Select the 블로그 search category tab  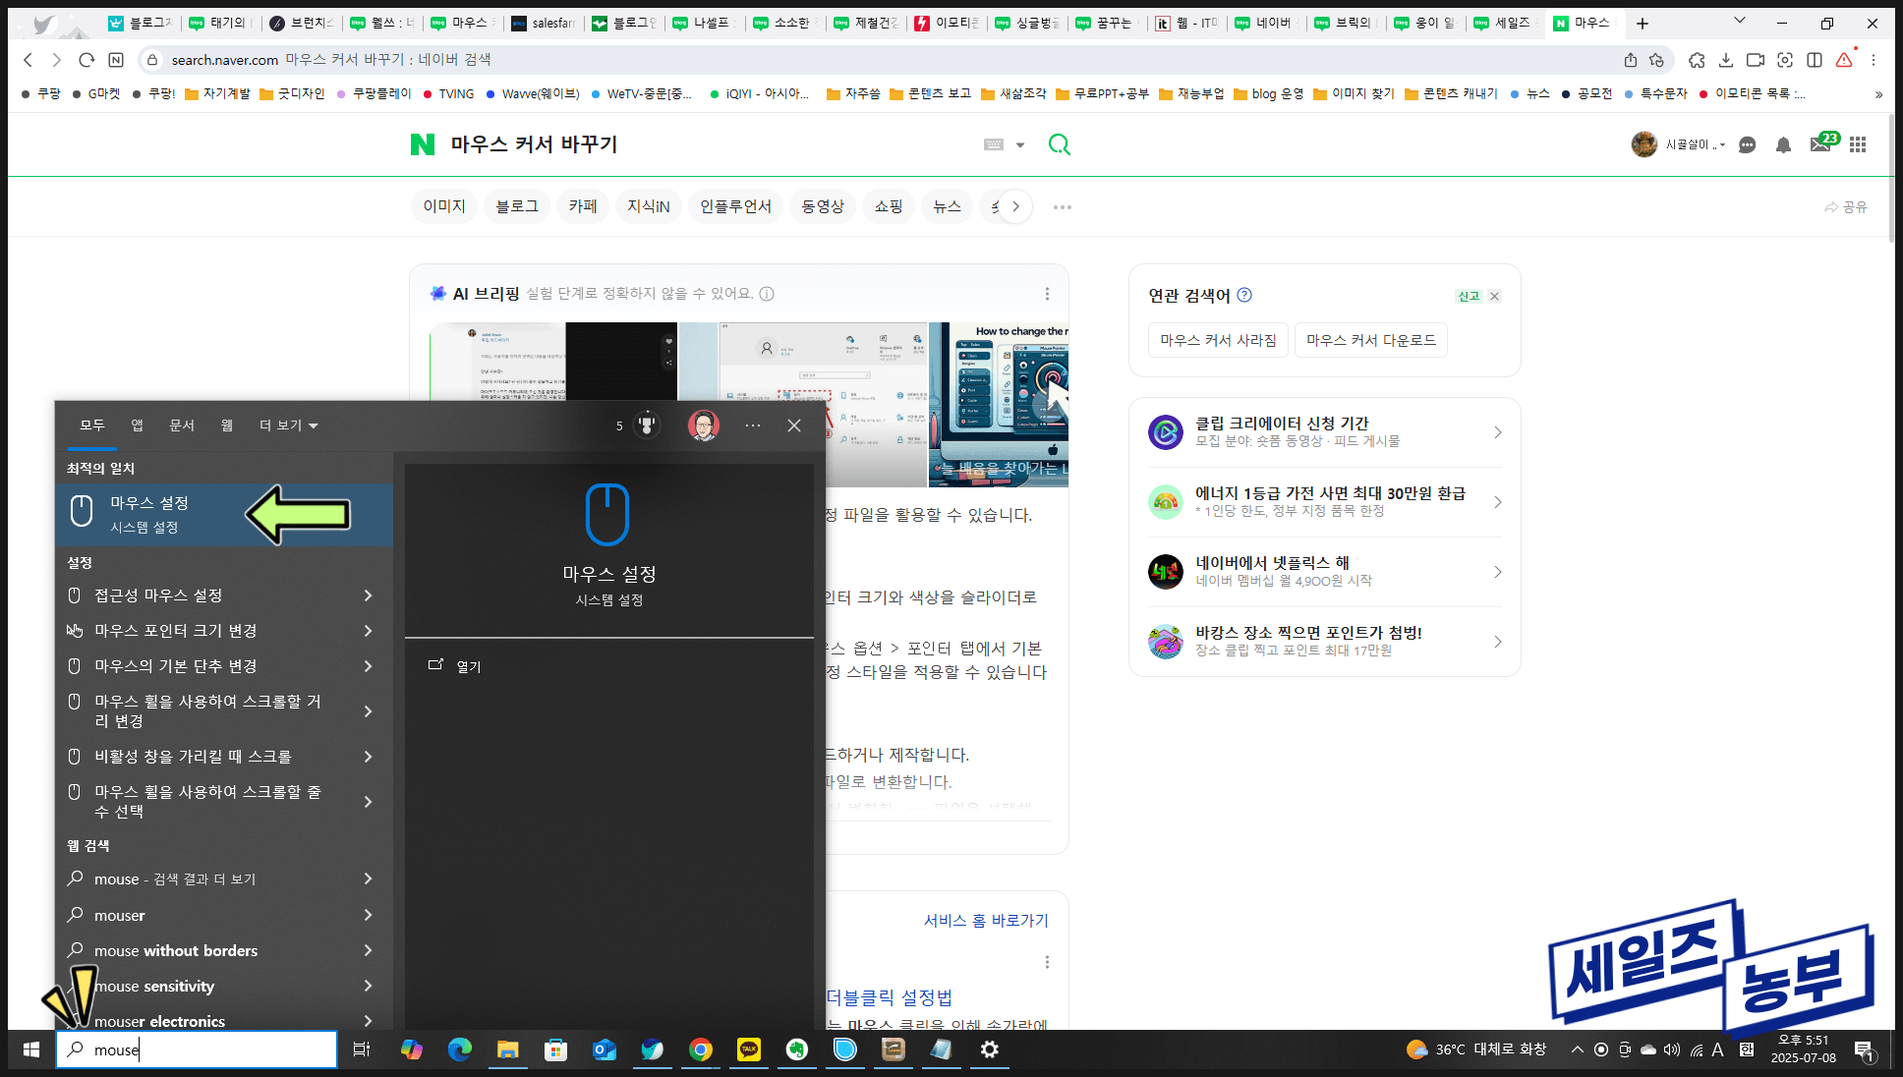(x=516, y=206)
